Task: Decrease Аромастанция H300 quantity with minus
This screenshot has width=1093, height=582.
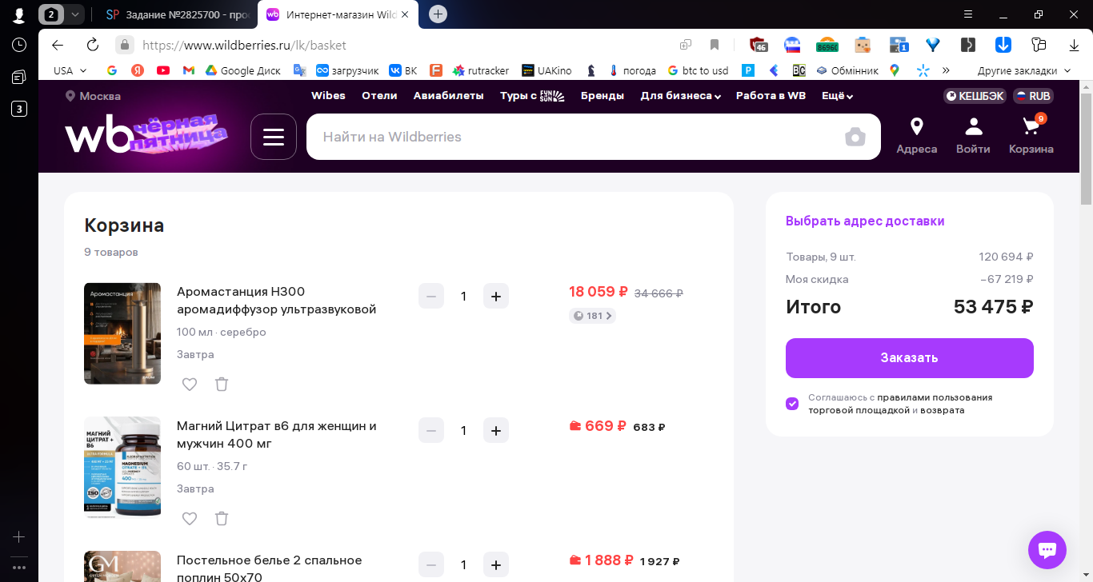Action: pyautogui.click(x=431, y=297)
